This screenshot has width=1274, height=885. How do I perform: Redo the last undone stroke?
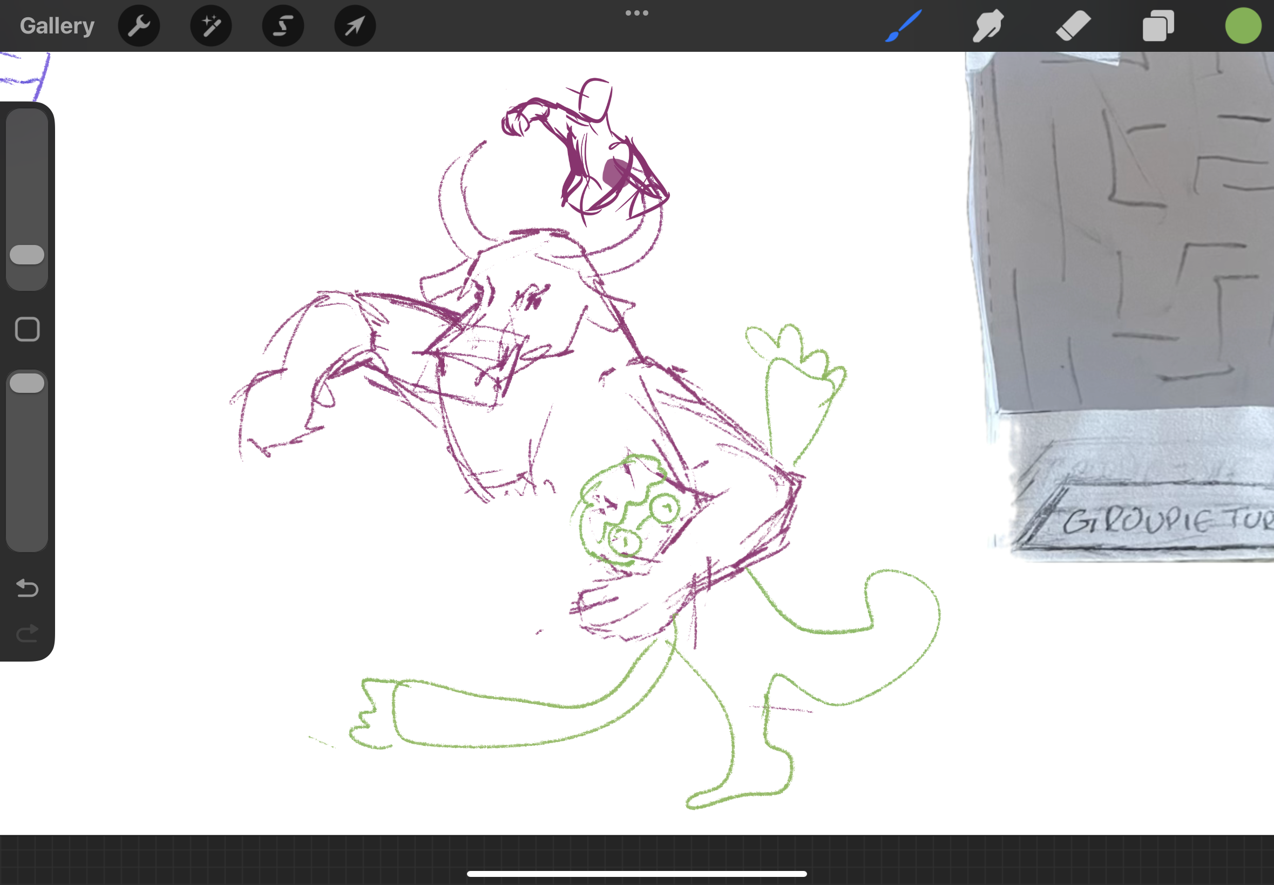pos(27,633)
